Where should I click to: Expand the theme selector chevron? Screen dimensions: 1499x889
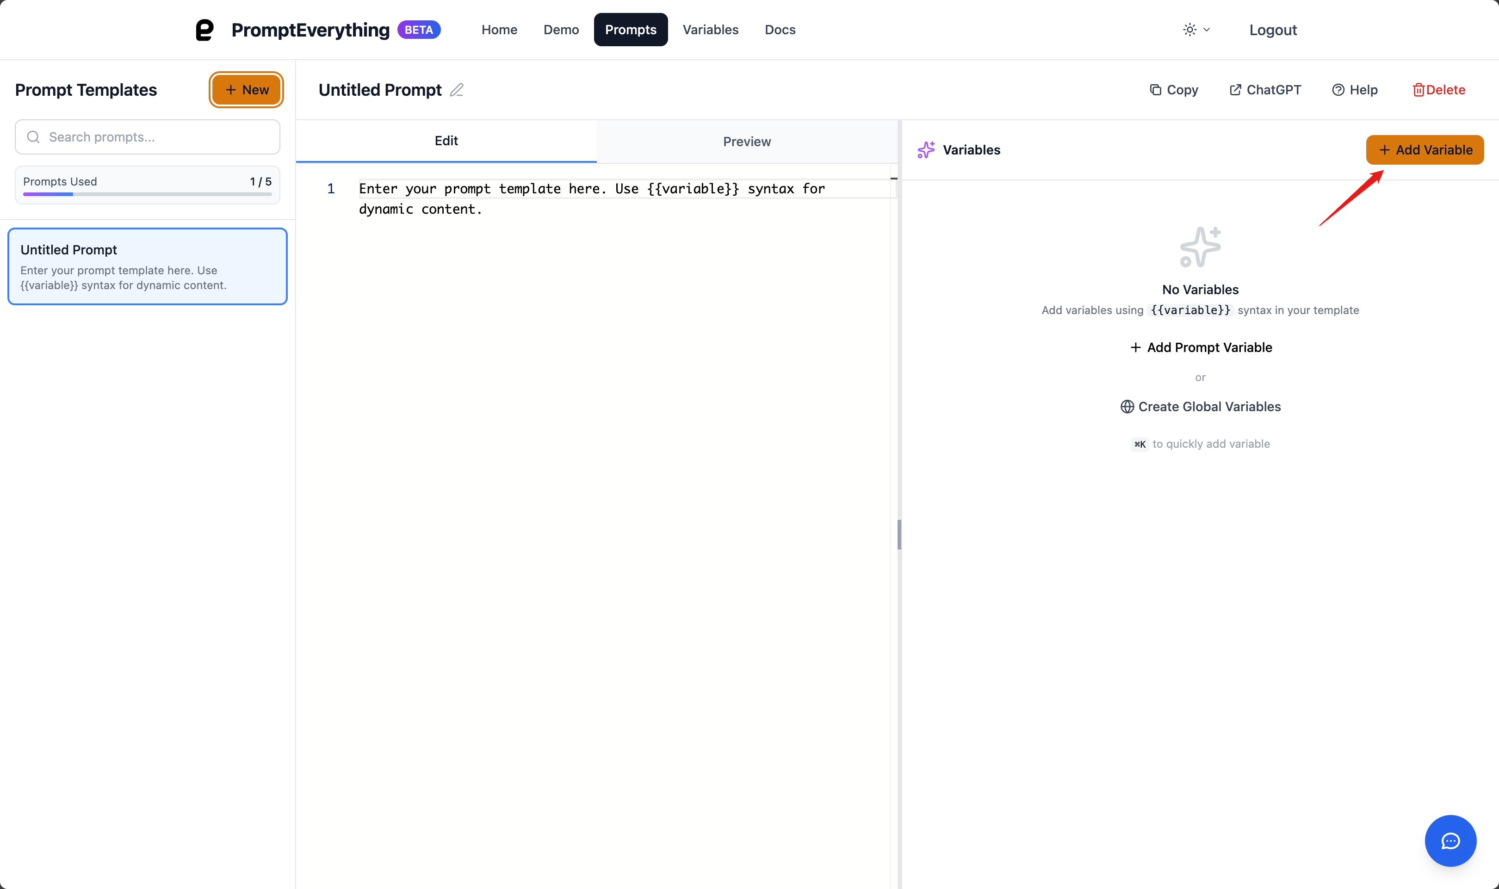pyautogui.click(x=1207, y=29)
